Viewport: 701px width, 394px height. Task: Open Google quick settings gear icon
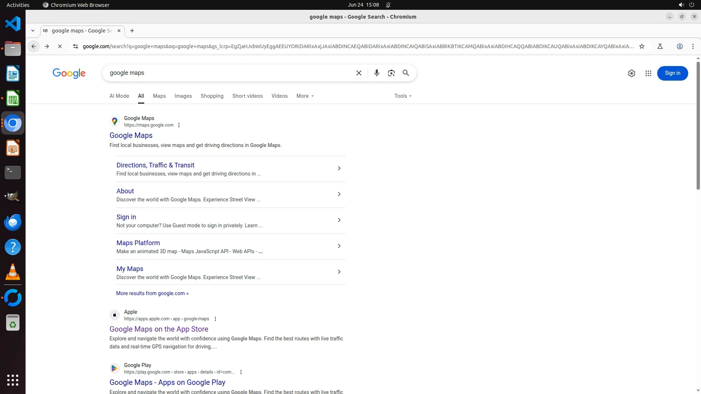pyautogui.click(x=631, y=73)
